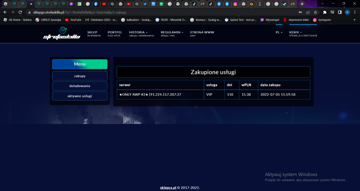Open the instagram bookmark
This screenshot has height=191, width=360.
[x=322, y=20]
